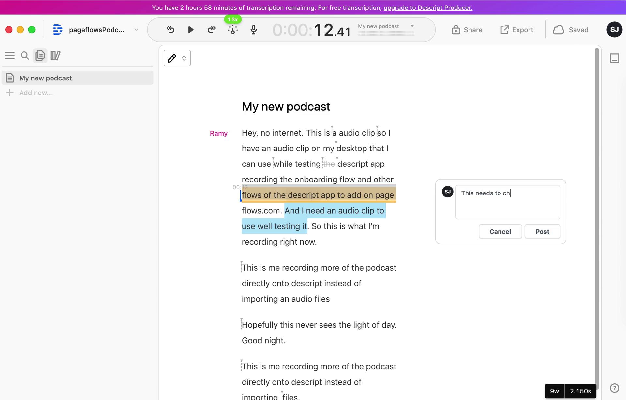Click the upgrade to Descript Producer link
626x400 pixels.
[428, 7]
